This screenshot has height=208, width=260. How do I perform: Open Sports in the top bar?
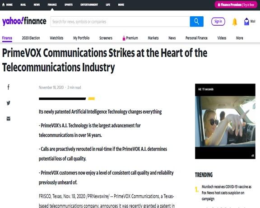(69, 5)
